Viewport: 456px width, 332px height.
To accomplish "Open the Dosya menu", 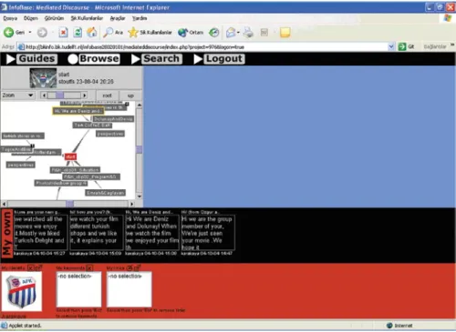I will pos(10,18).
